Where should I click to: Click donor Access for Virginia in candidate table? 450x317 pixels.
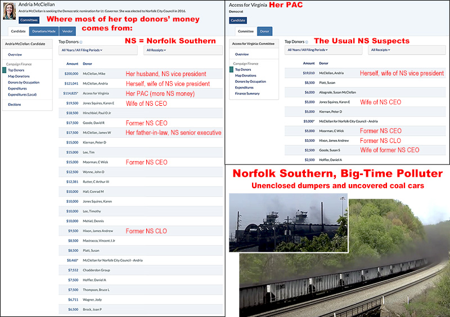[96, 93]
